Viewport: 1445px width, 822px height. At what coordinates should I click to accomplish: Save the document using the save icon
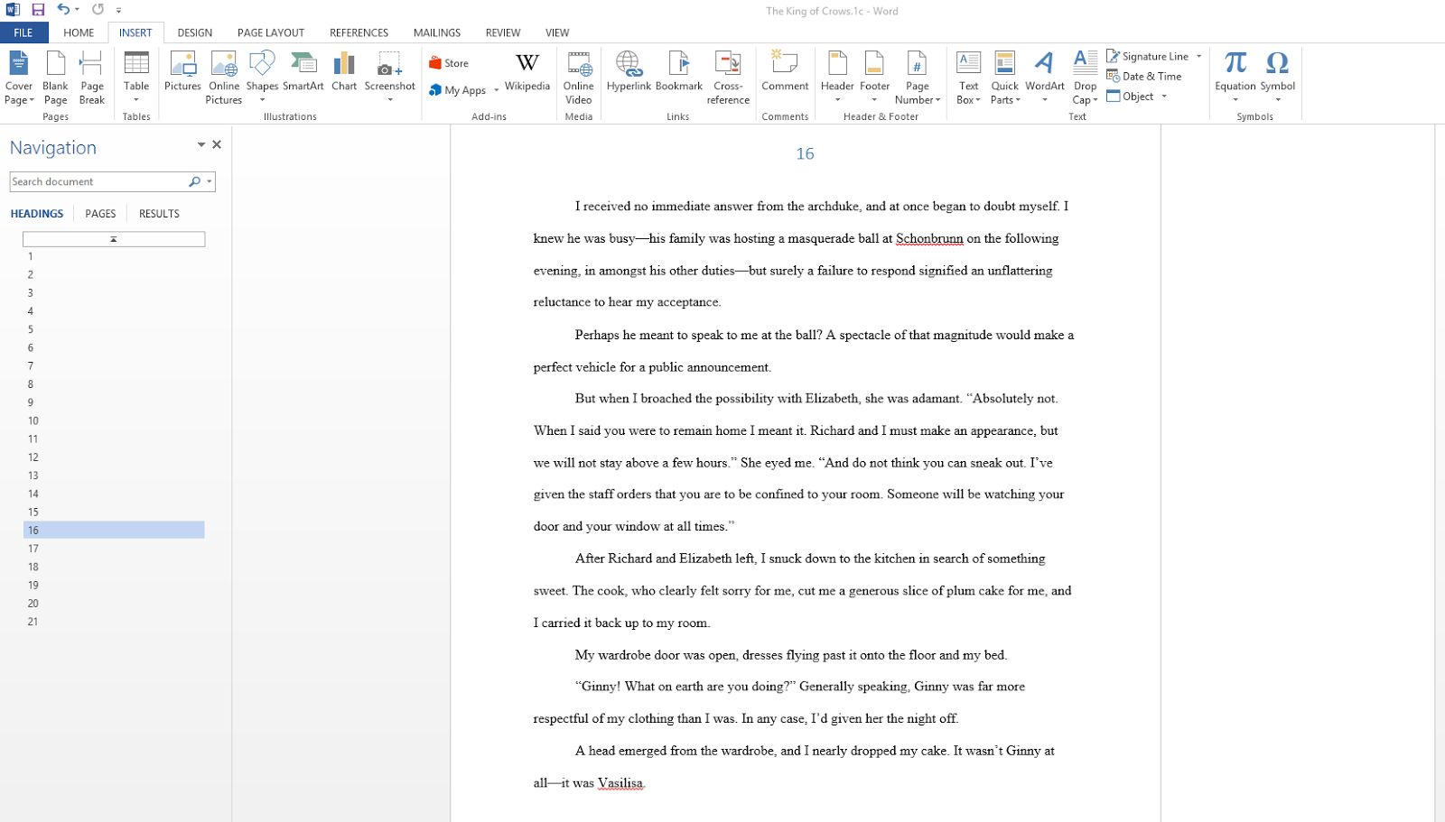38,10
